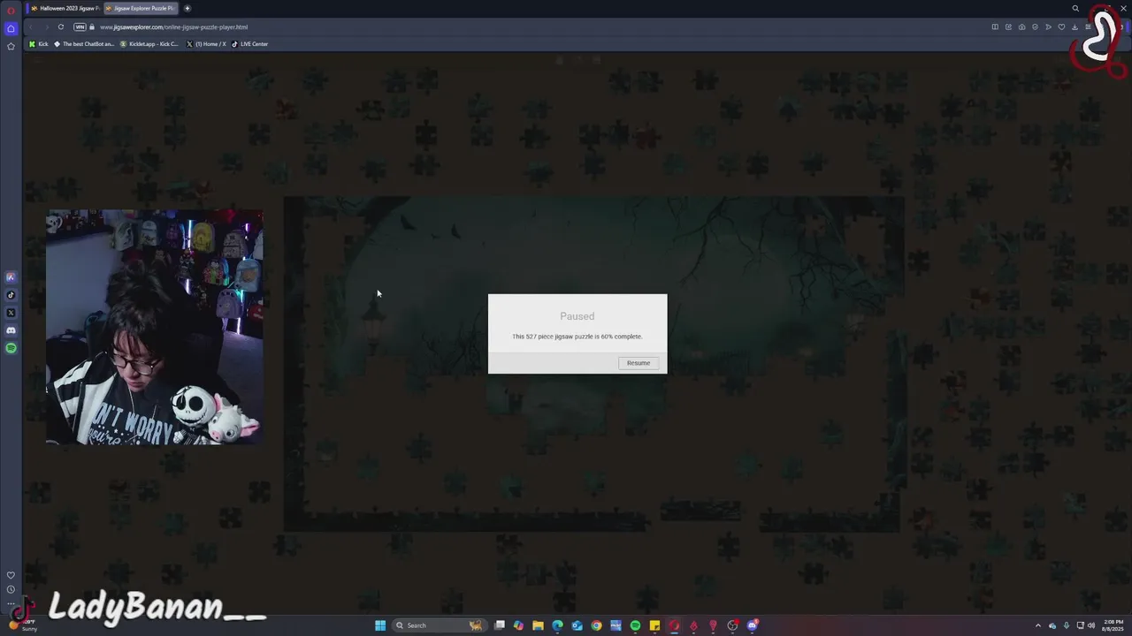Click the sidebar heart icon
Viewport: 1132px width, 636px height.
pyautogui.click(x=11, y=575)
